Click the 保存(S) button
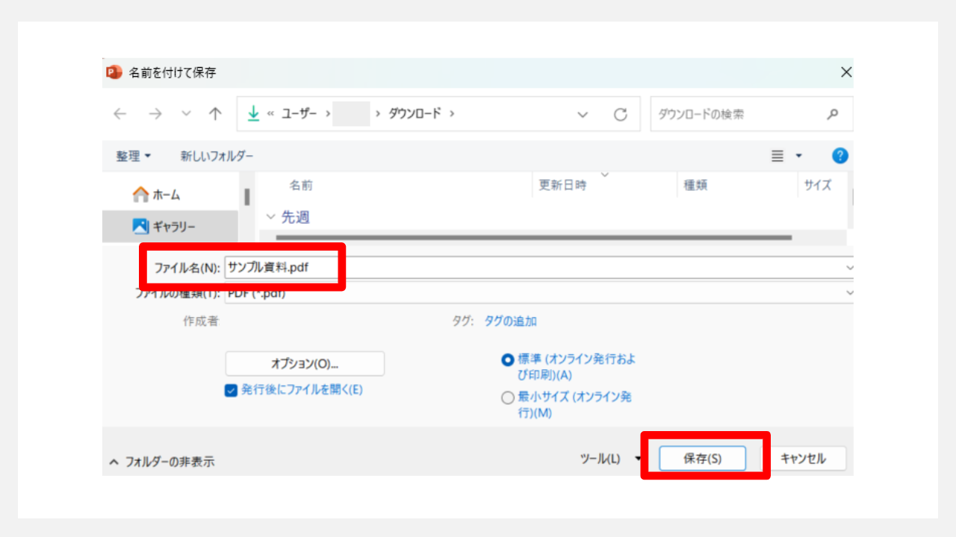 tap(702, 459)
